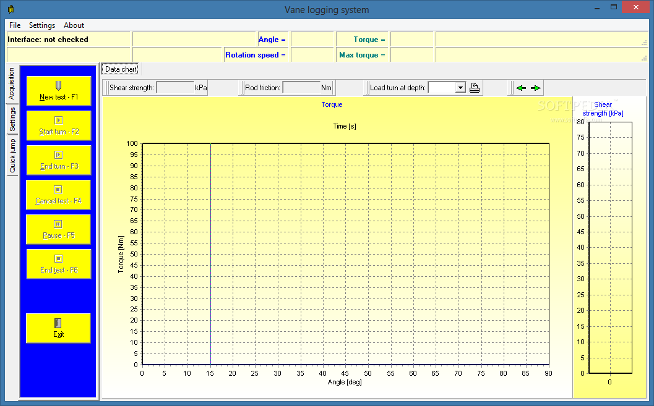The width and height of the screenshot is (654, 406).
Task: Click the Torque value field
Action: pos(412,40)
